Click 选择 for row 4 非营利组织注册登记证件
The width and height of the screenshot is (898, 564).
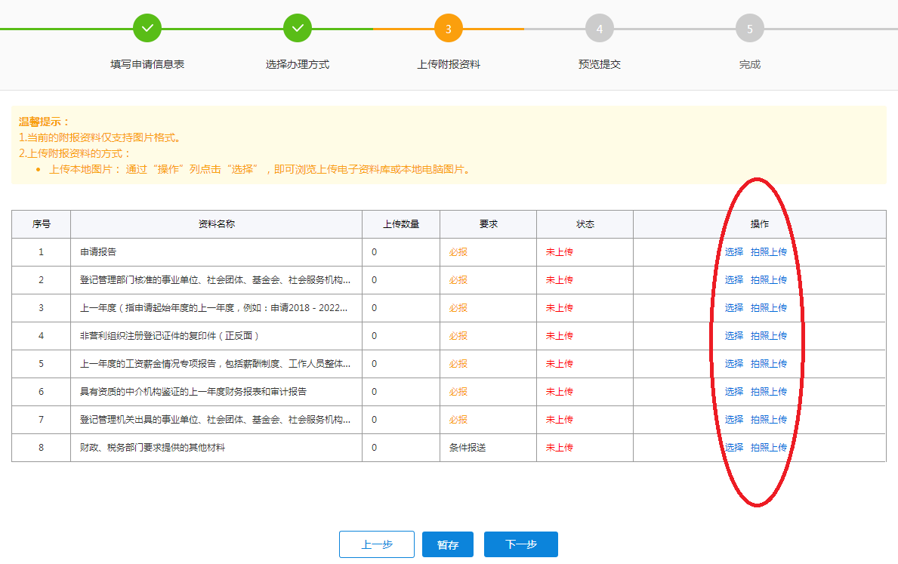click(734, 336)
